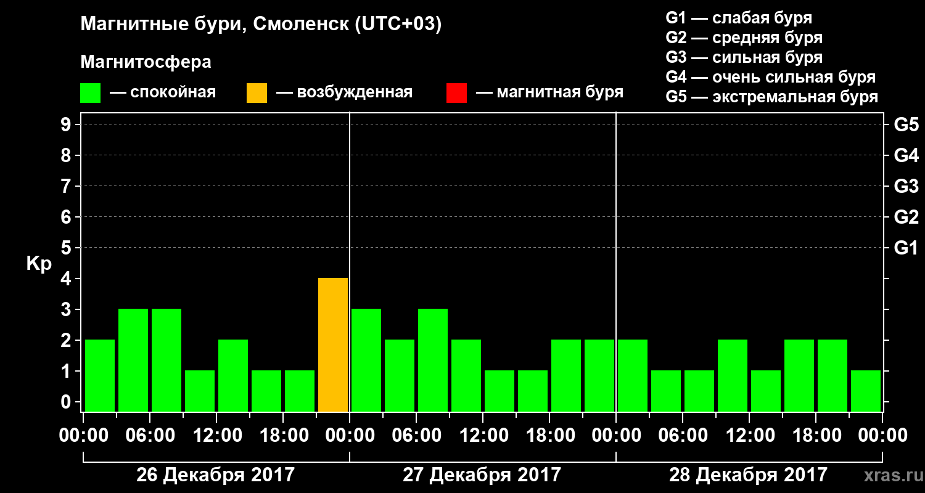The width and height of the screenshot is (925, 493).
Task: Click the 'G1' label on the right axis
Action: click(x=906, y=248)
